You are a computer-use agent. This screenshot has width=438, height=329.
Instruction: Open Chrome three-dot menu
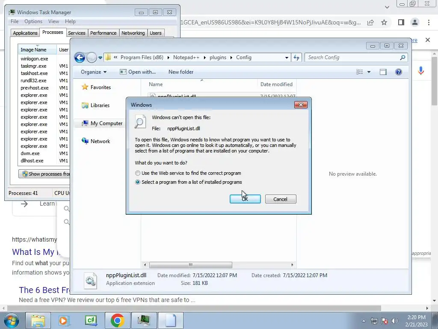click(x=429, y=22)
